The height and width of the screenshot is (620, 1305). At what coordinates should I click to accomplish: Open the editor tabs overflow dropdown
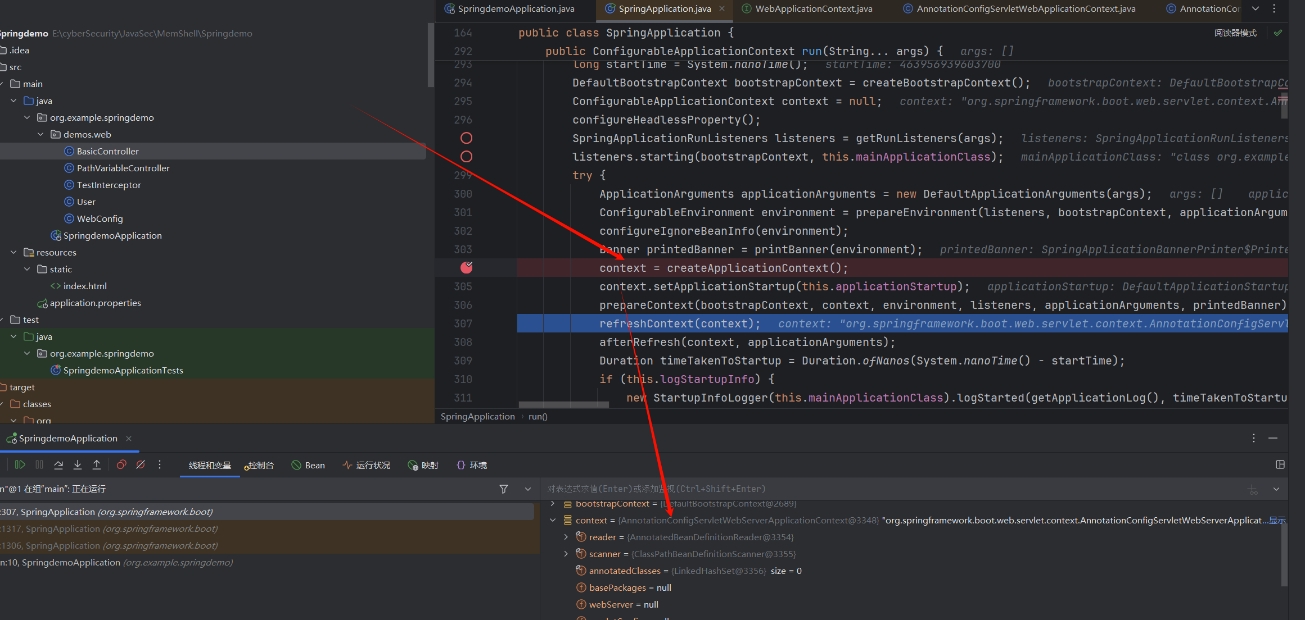[x=1256, y=8]
